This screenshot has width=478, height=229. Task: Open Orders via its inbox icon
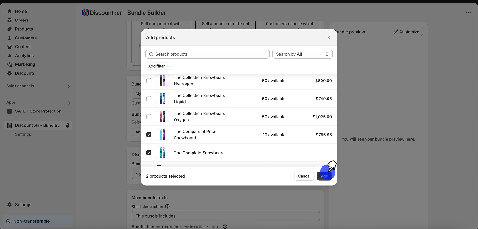(x=9, y=20)
